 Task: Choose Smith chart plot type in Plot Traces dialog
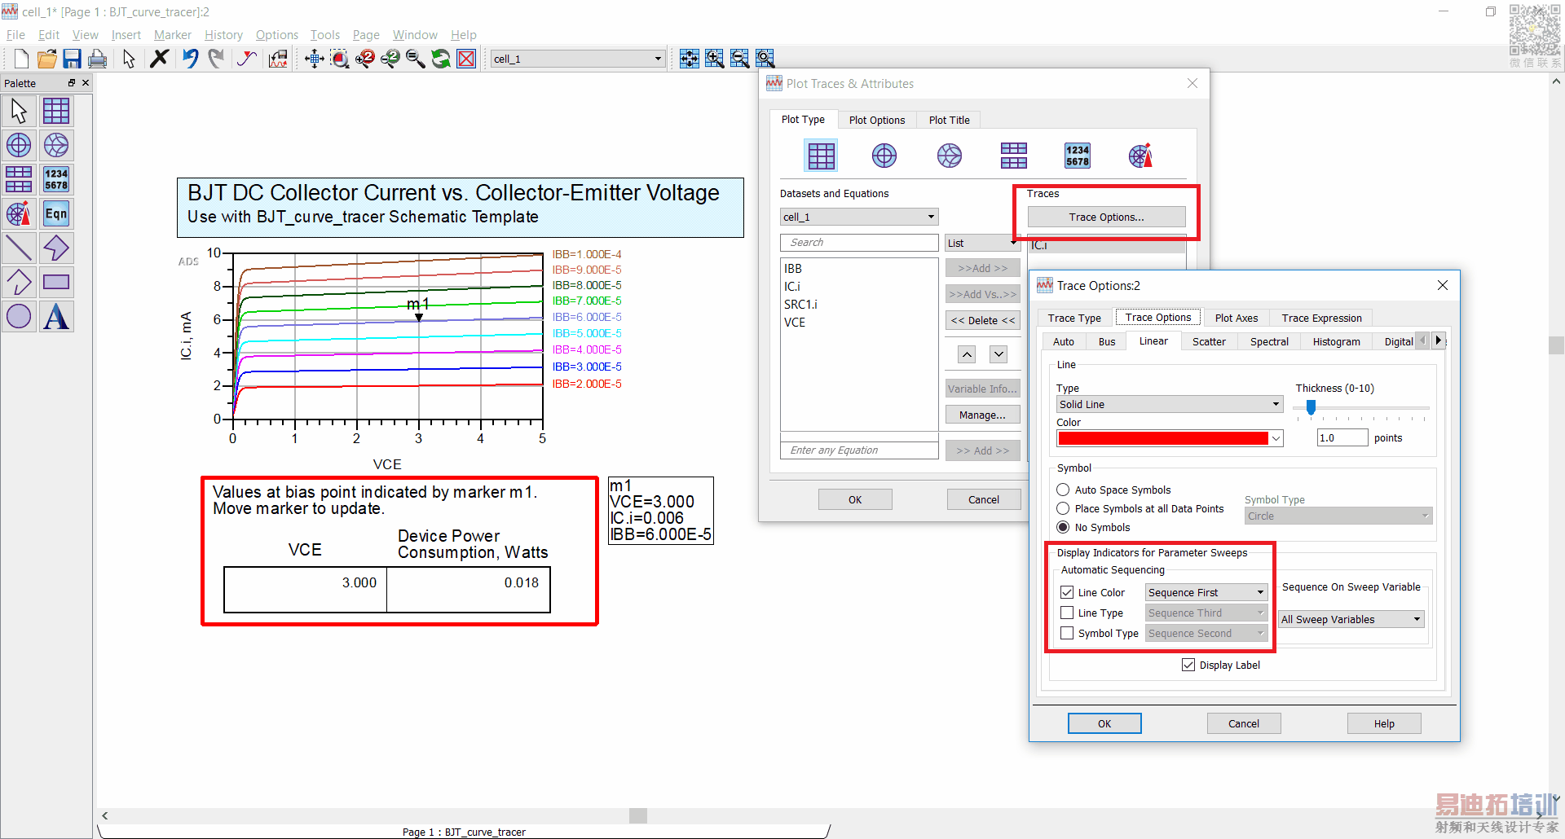coord(950,155)
